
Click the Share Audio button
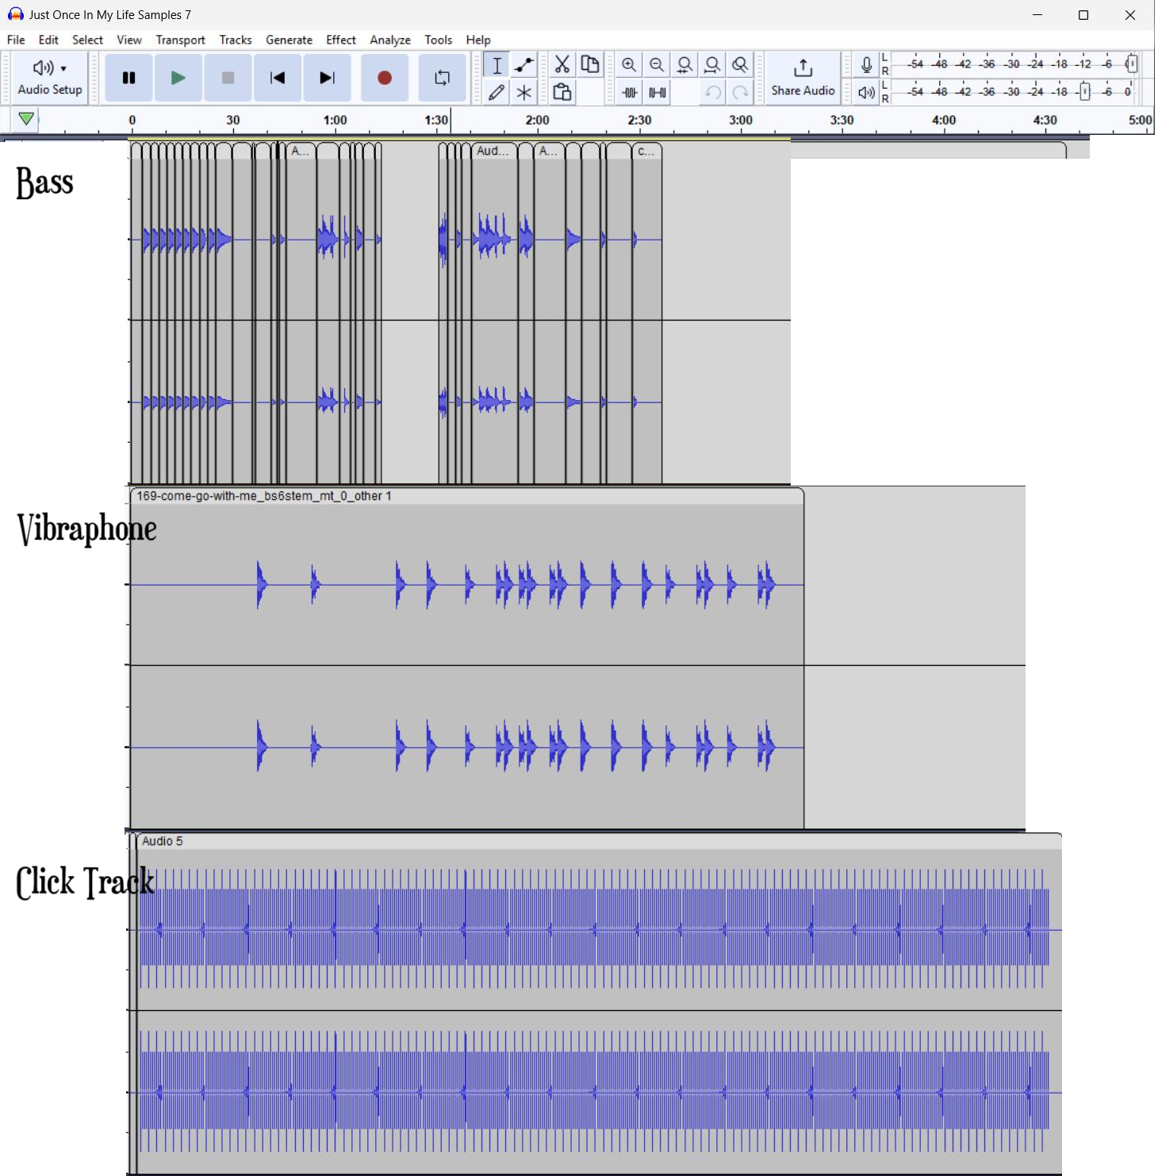(803, 78)
